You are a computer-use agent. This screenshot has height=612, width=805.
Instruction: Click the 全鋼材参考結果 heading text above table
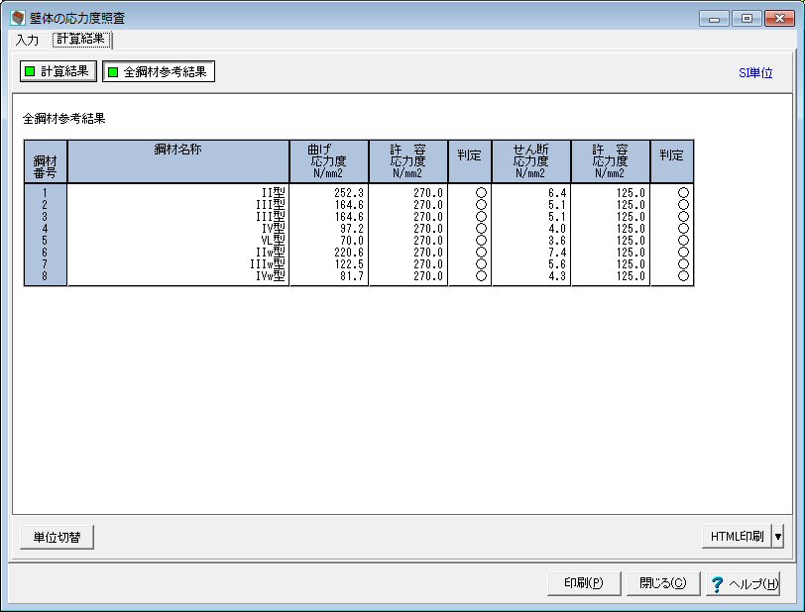click(x=64, y=119)
